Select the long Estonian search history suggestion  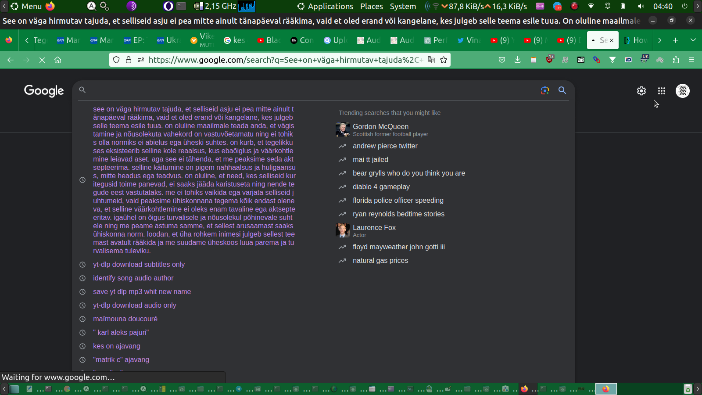(x=194, y=180)
